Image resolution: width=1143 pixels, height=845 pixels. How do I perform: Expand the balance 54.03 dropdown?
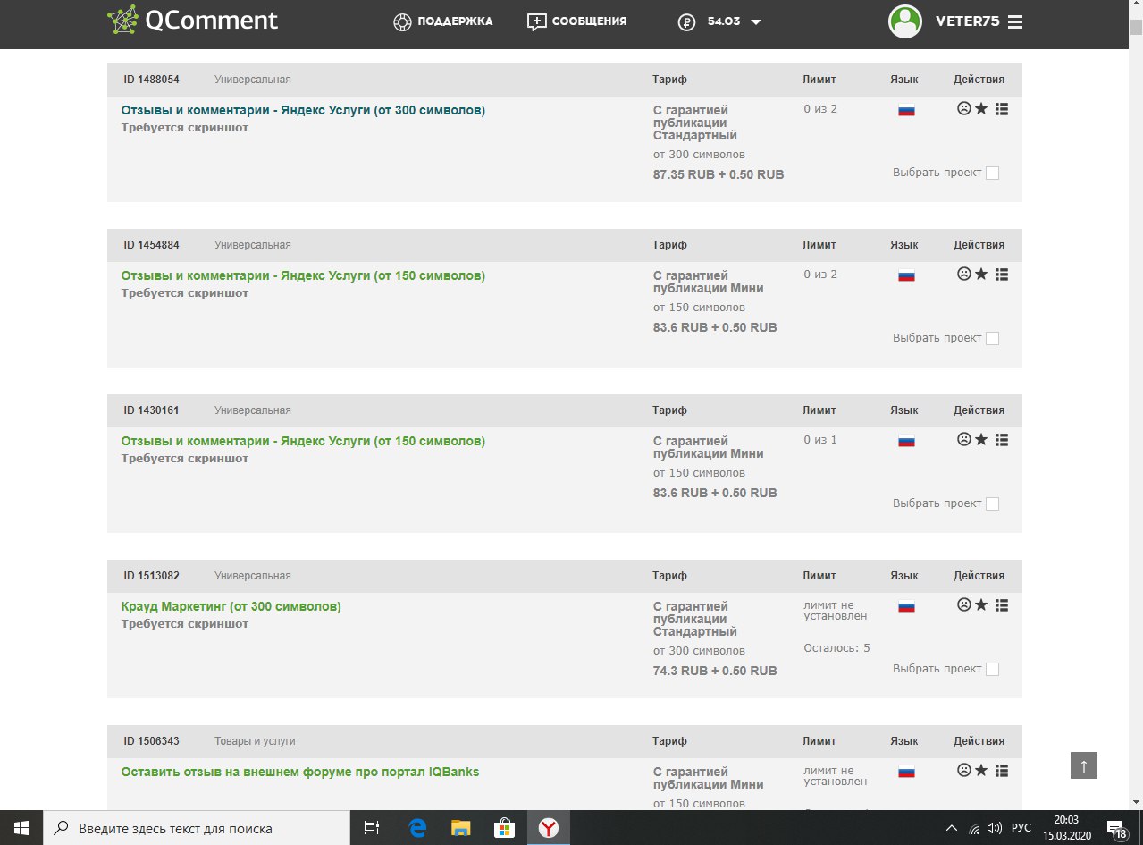pyautogui.click(x=756, y=22)
